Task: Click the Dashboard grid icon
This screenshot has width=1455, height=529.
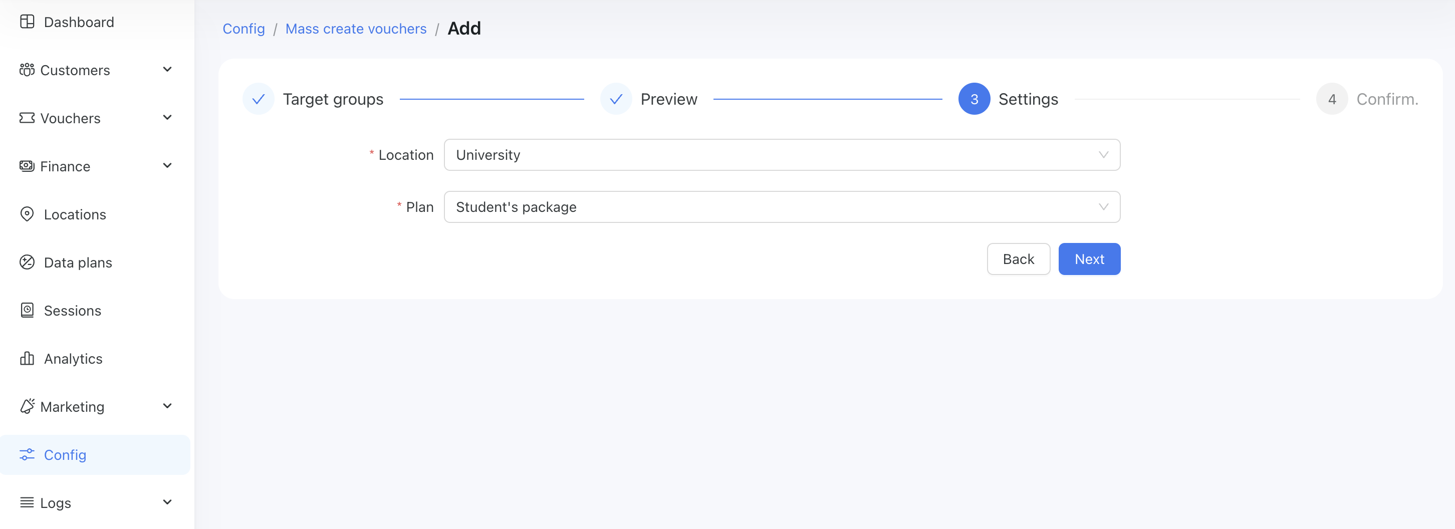Action: pyautogui.click(x=27, y=22)
